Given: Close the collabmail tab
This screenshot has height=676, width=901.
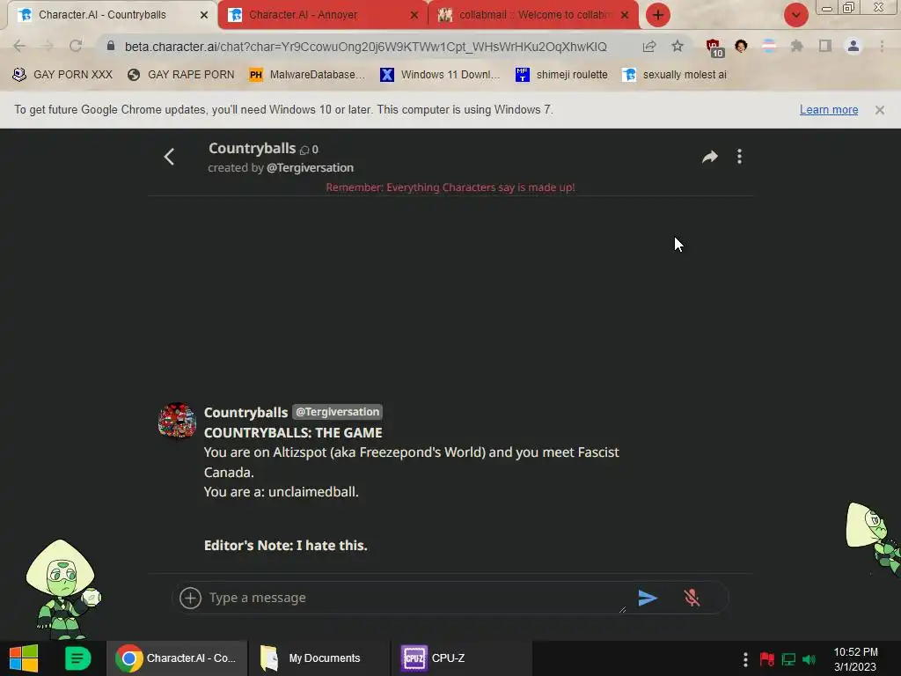Looking at the screenshot, I should click(x=625, y=15).
